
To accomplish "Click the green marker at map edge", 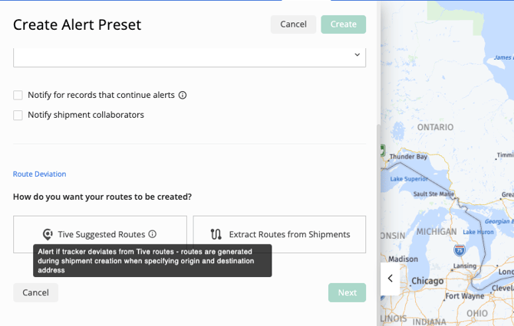I will tap(382, 151).
